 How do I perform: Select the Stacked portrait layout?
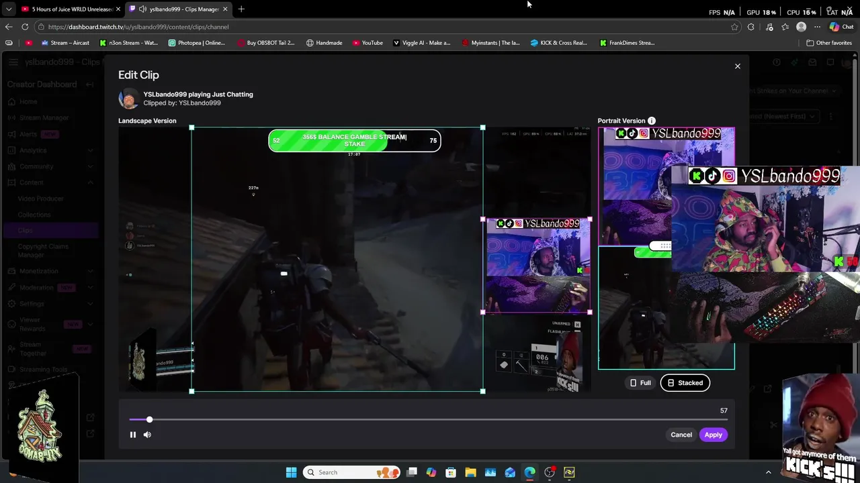[x=685, y=383]
